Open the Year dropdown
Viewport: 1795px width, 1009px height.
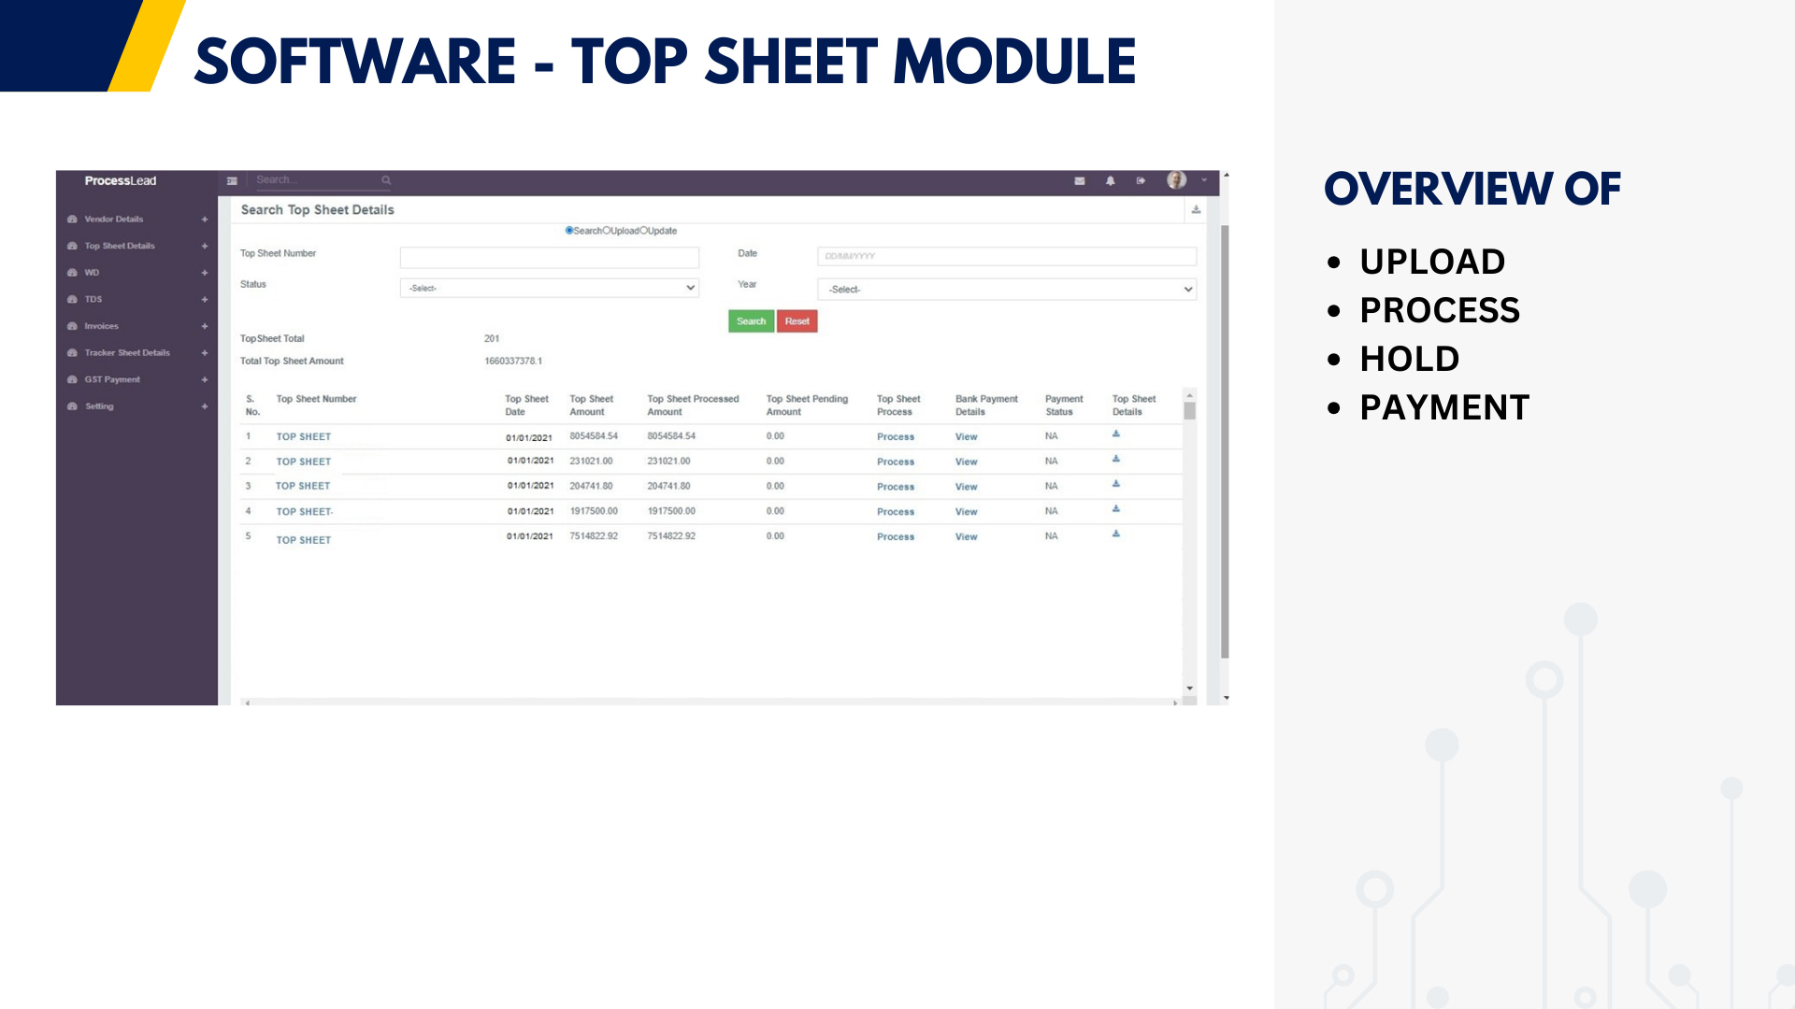pyautogui.click(x=1007, y=290)
